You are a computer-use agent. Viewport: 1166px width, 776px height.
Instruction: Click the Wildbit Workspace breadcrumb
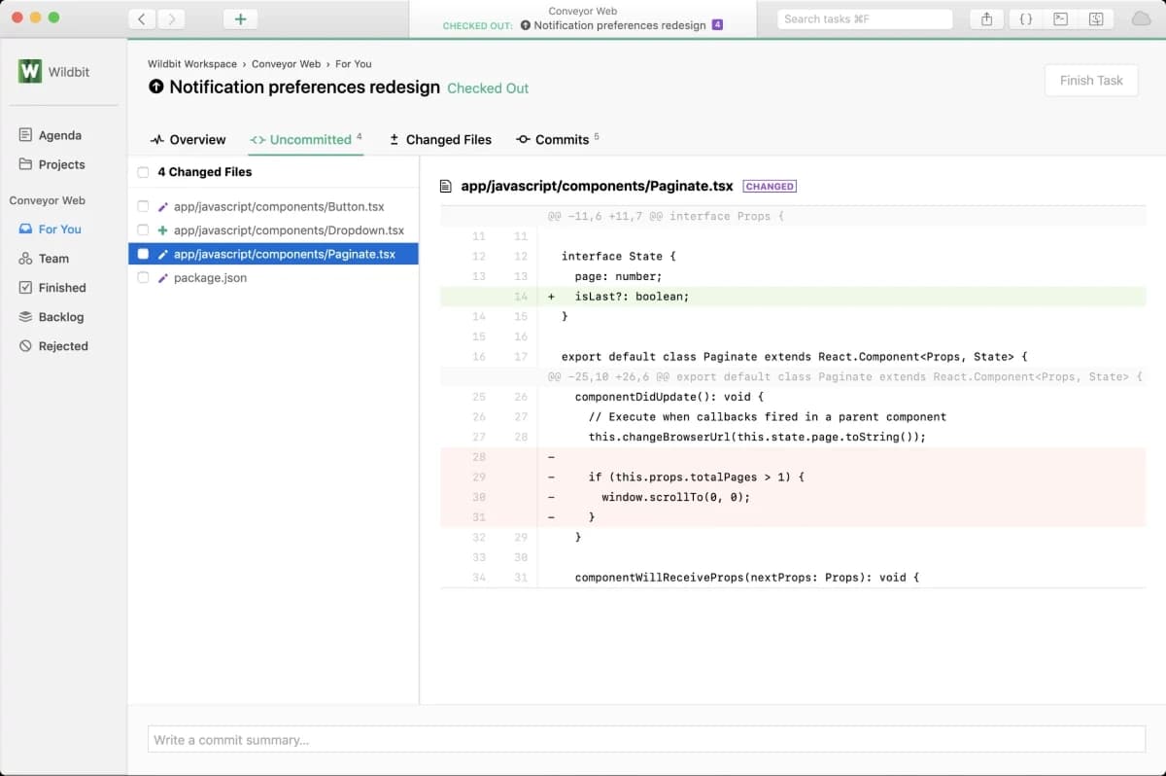pos(192,64)
